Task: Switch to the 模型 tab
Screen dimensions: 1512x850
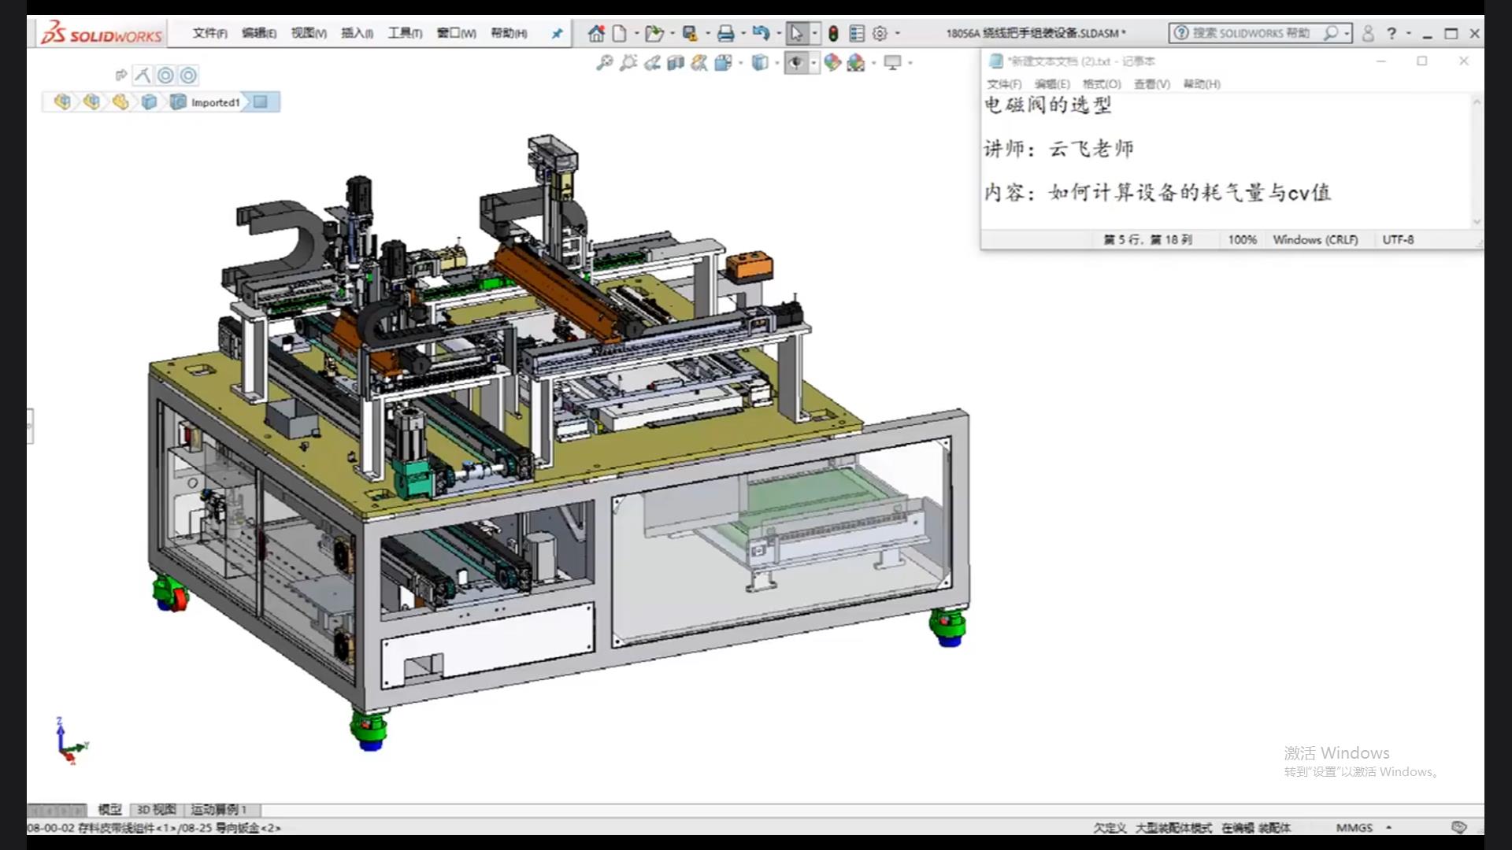Action: [109, 809]
